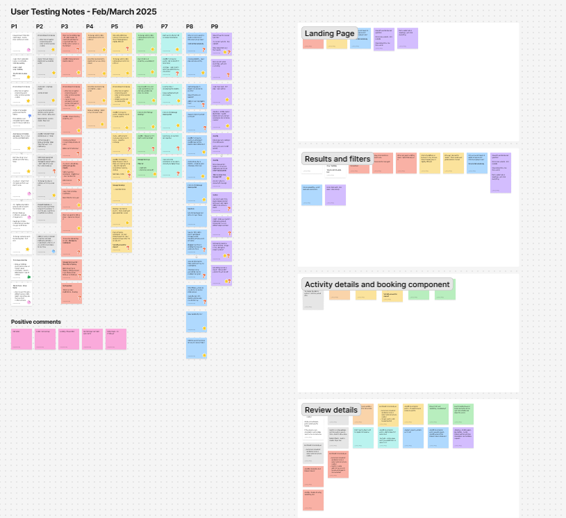Click the pink stamp on P1's first note
Viewport: 566px width, 518px height.
click(x=28, y=50)
